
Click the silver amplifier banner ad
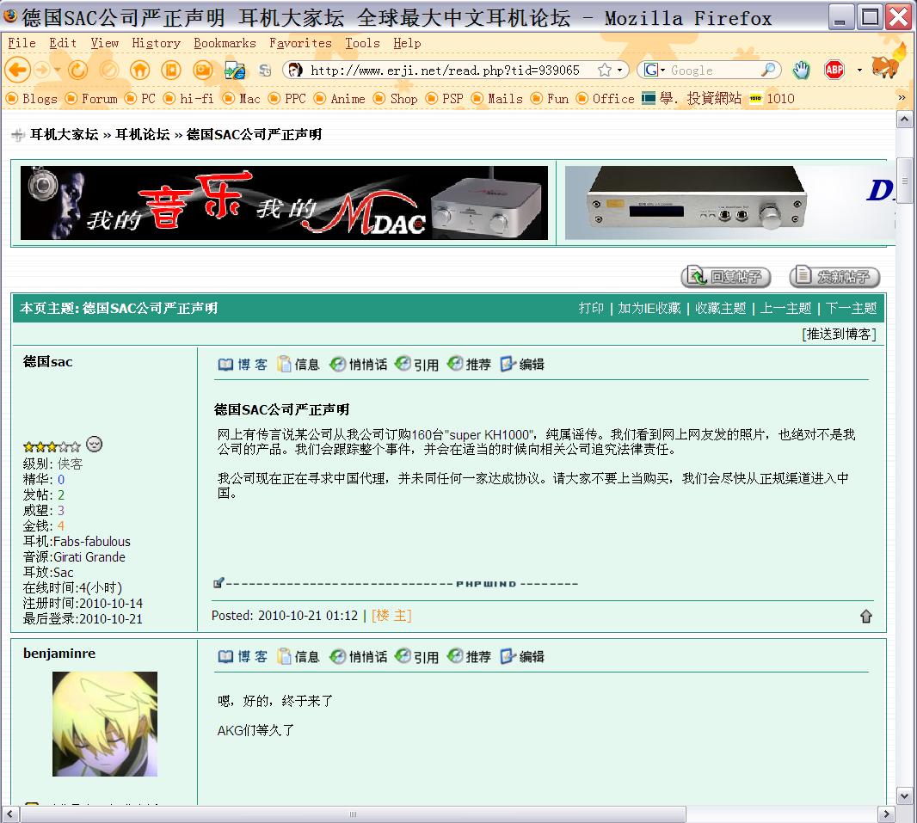pos(729,203)
